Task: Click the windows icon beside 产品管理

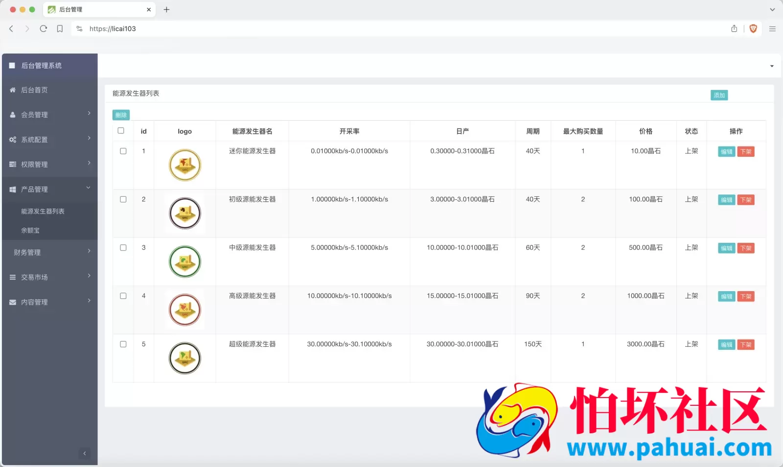Action: point(13,190)
